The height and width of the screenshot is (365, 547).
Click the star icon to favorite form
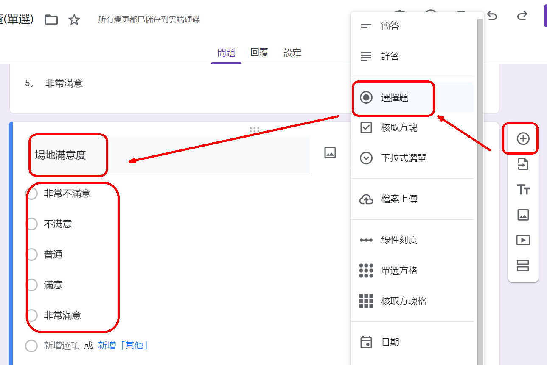74,19
